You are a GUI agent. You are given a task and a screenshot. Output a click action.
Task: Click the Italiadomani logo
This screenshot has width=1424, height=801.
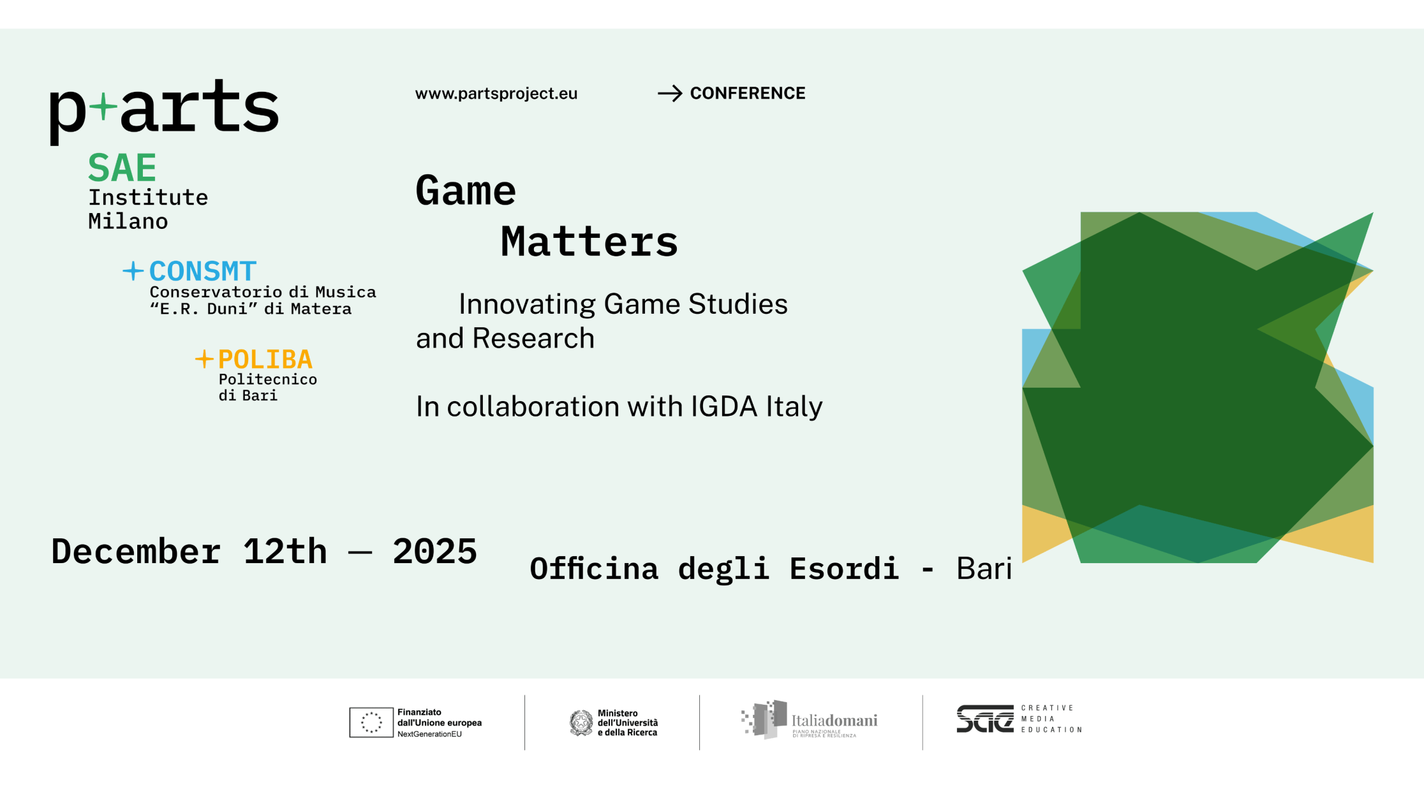click(x=809, y=720)
